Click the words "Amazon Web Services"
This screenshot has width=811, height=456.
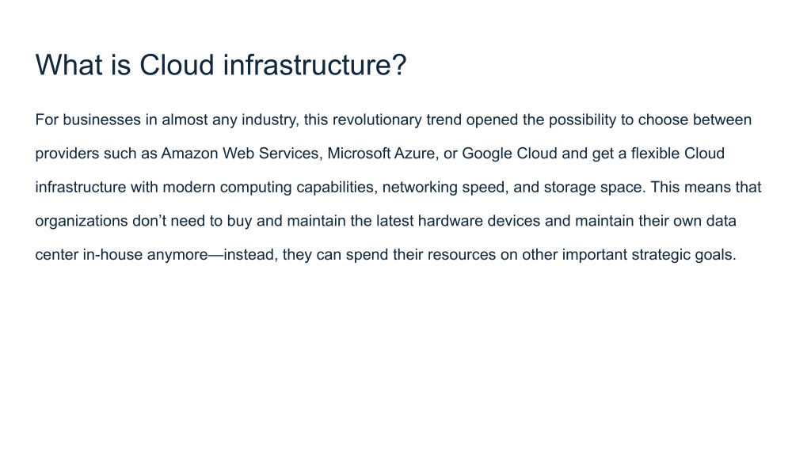point(239,154)
